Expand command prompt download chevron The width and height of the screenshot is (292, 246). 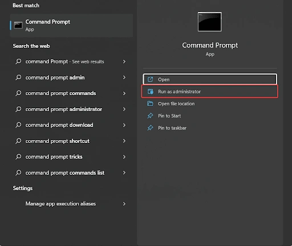point(124,125)
